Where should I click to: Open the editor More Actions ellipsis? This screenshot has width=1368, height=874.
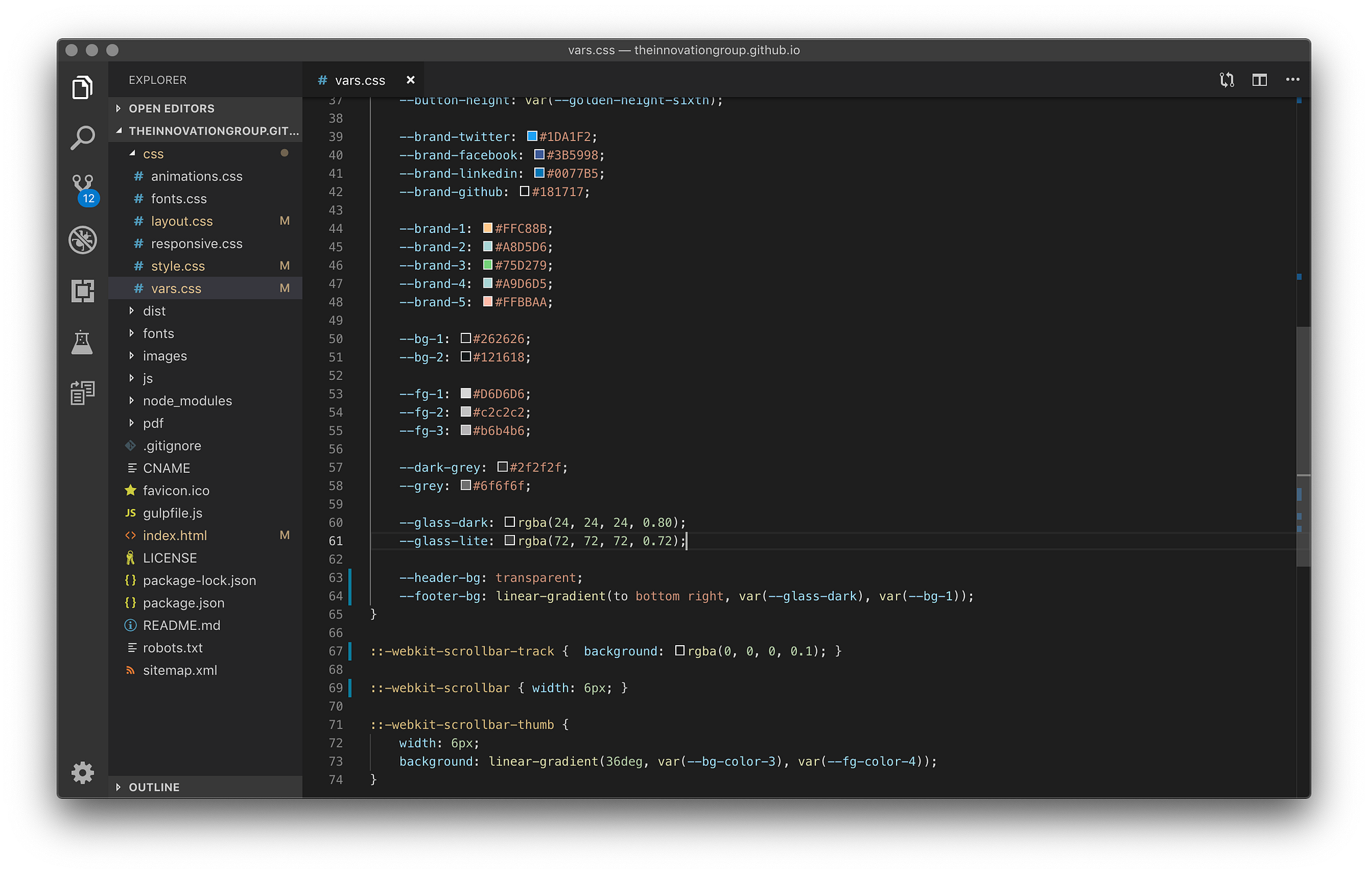coord(1292,80)
